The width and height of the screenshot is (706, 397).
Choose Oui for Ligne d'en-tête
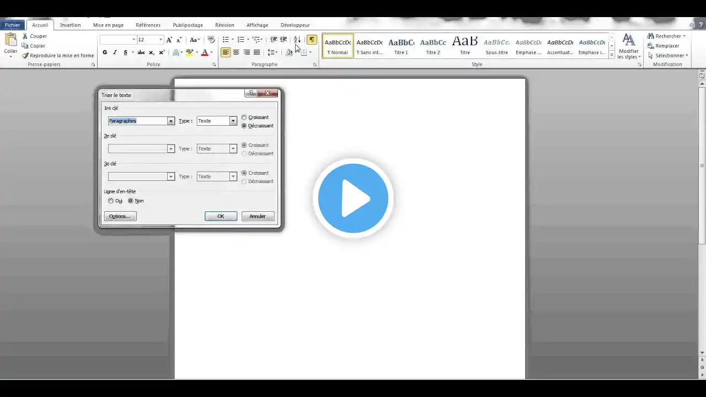coord(111,201)
